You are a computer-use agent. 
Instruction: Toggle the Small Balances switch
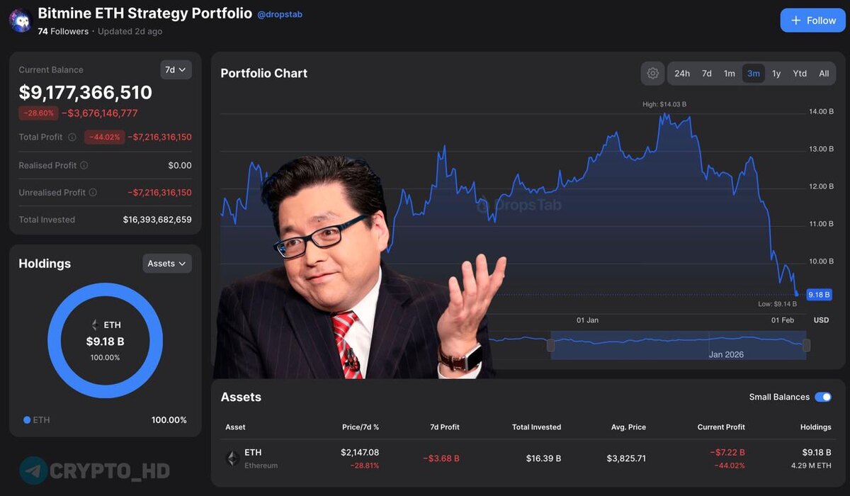[823, 397]
